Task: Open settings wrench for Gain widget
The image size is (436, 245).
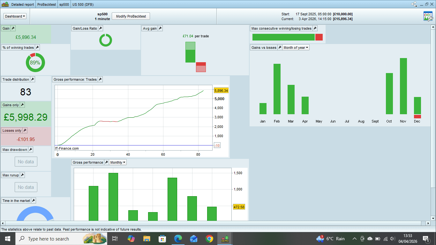Action: (13, 28)
